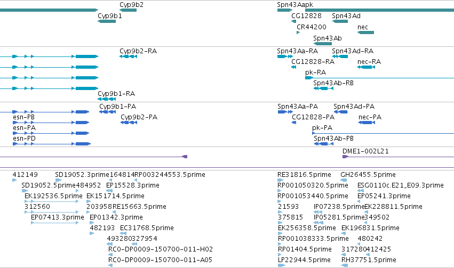Click the esn-PD protein label

pyautogui.click(x=25, y=139)
